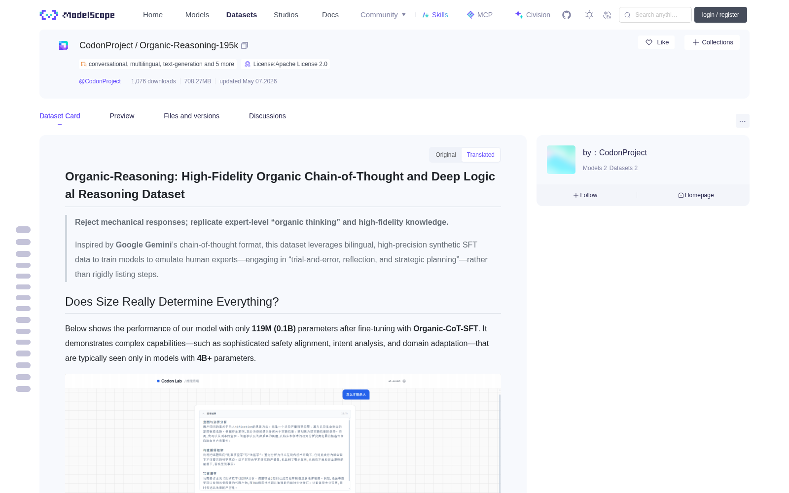Viewport: 789px width, 493px height.
Task: Click 'Organic-Reasoning-195k' in the title
Action: tap(189, 45)
